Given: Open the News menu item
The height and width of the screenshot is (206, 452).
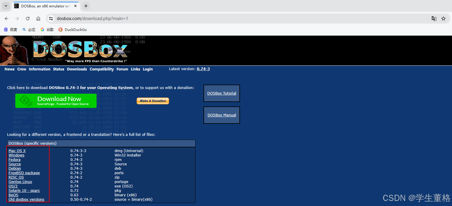Looking at the screenshot, I should (x=9, y=69).
